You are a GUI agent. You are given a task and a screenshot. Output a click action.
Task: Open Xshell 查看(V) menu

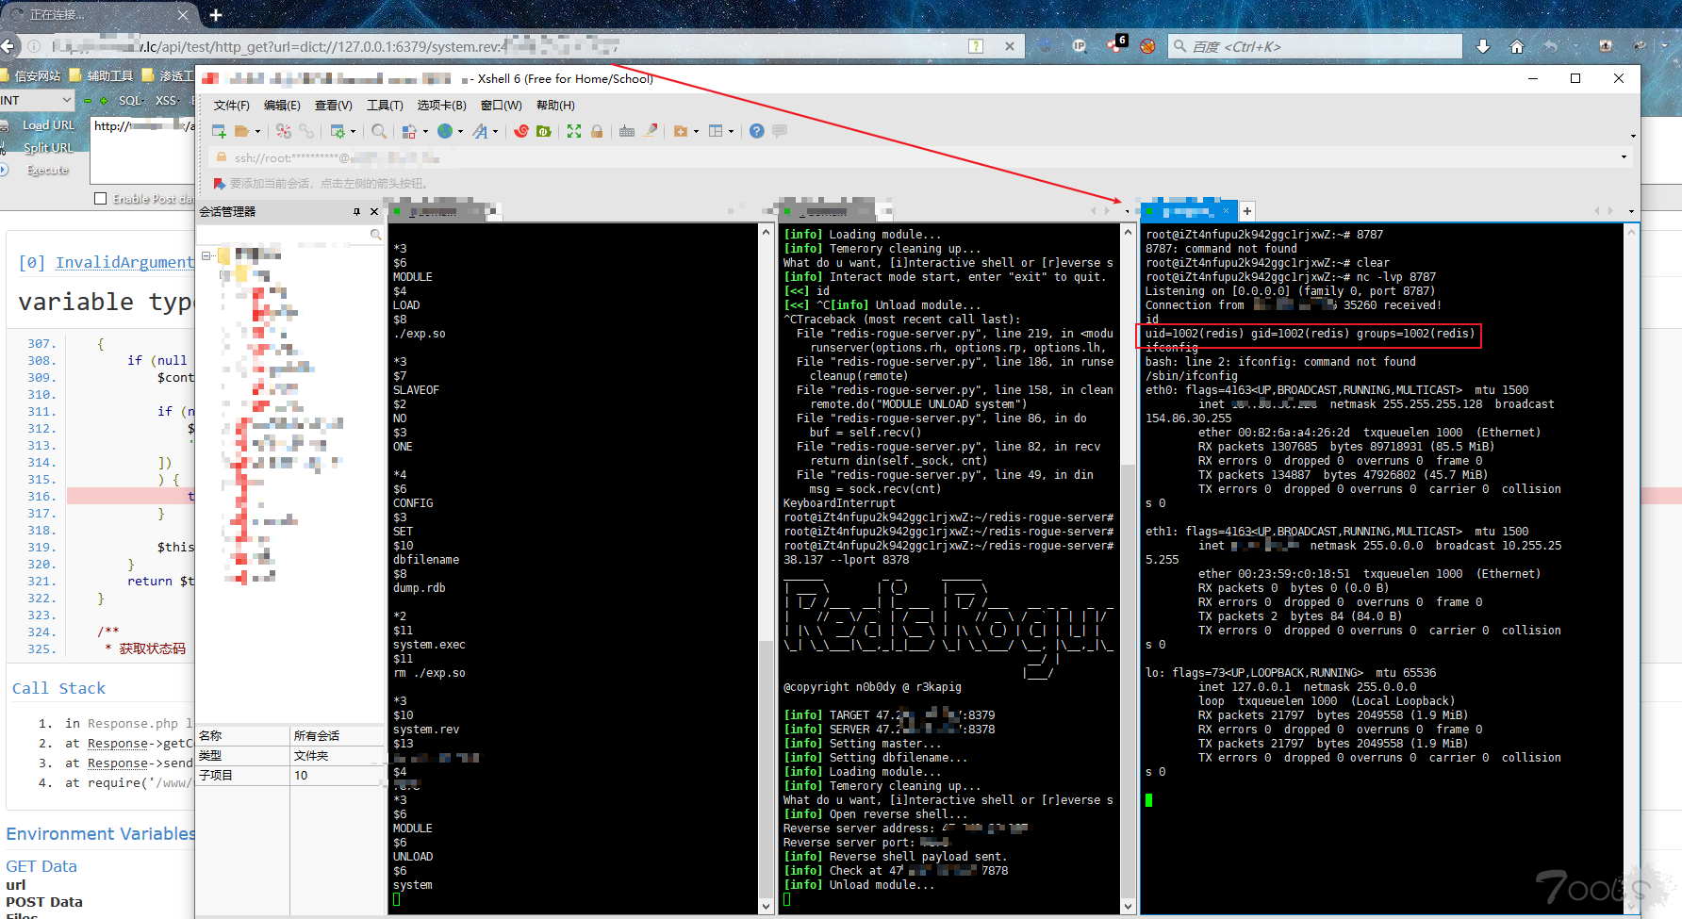pyautogui.click(x=333, y=106)
